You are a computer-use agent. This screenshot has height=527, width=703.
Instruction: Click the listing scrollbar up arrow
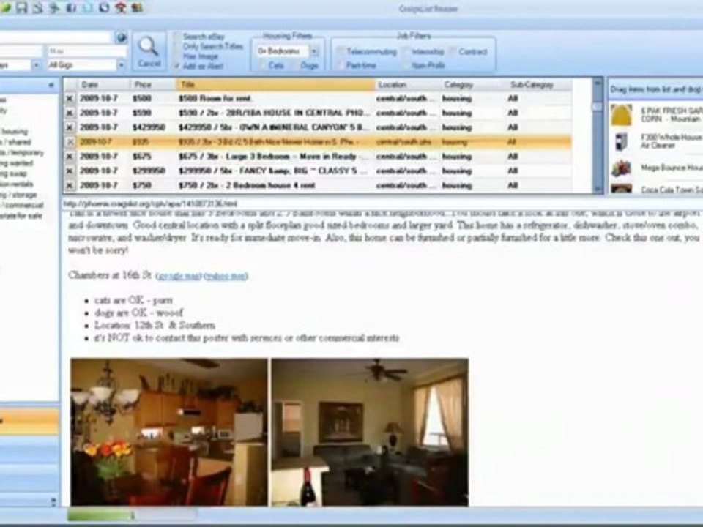(x=598, y=83)
